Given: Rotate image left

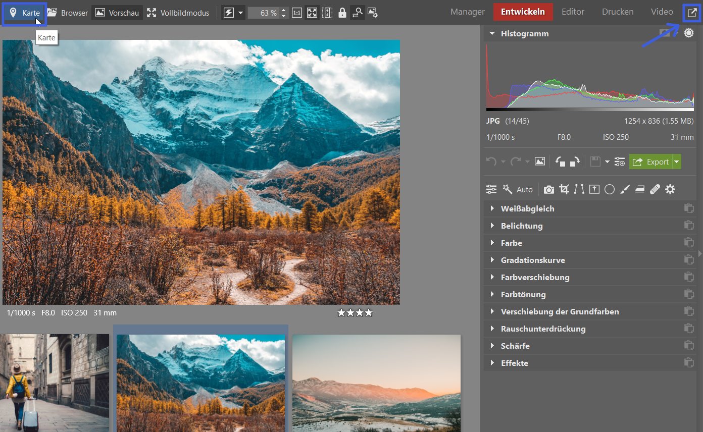Looking at the screenshot, I should click(560, 162).
